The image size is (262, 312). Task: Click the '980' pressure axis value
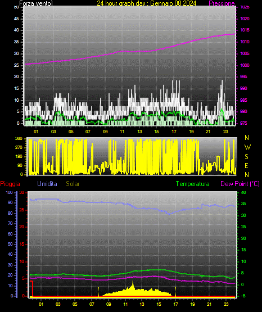(243, 111)
